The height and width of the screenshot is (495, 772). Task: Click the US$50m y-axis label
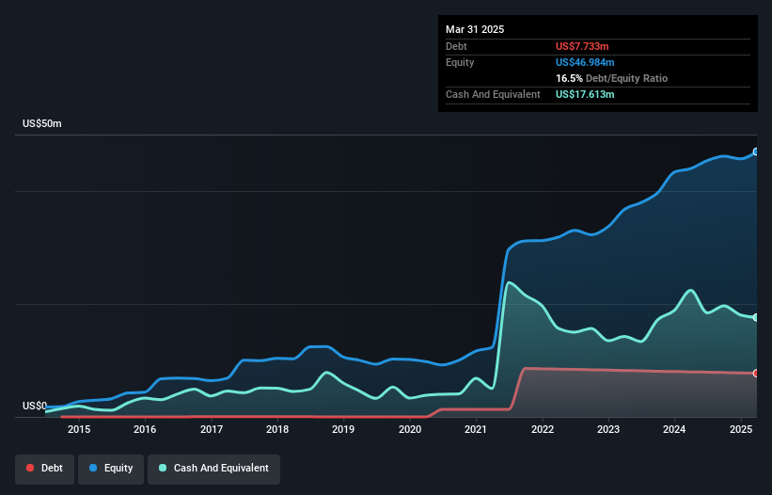point(42,123)
